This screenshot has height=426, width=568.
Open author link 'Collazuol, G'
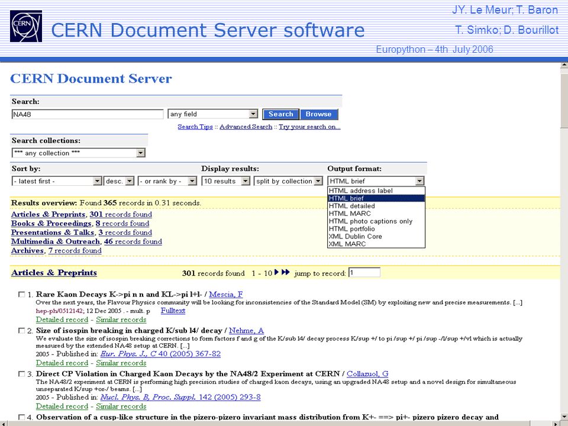pyautogui.click(x=367, y=373)
